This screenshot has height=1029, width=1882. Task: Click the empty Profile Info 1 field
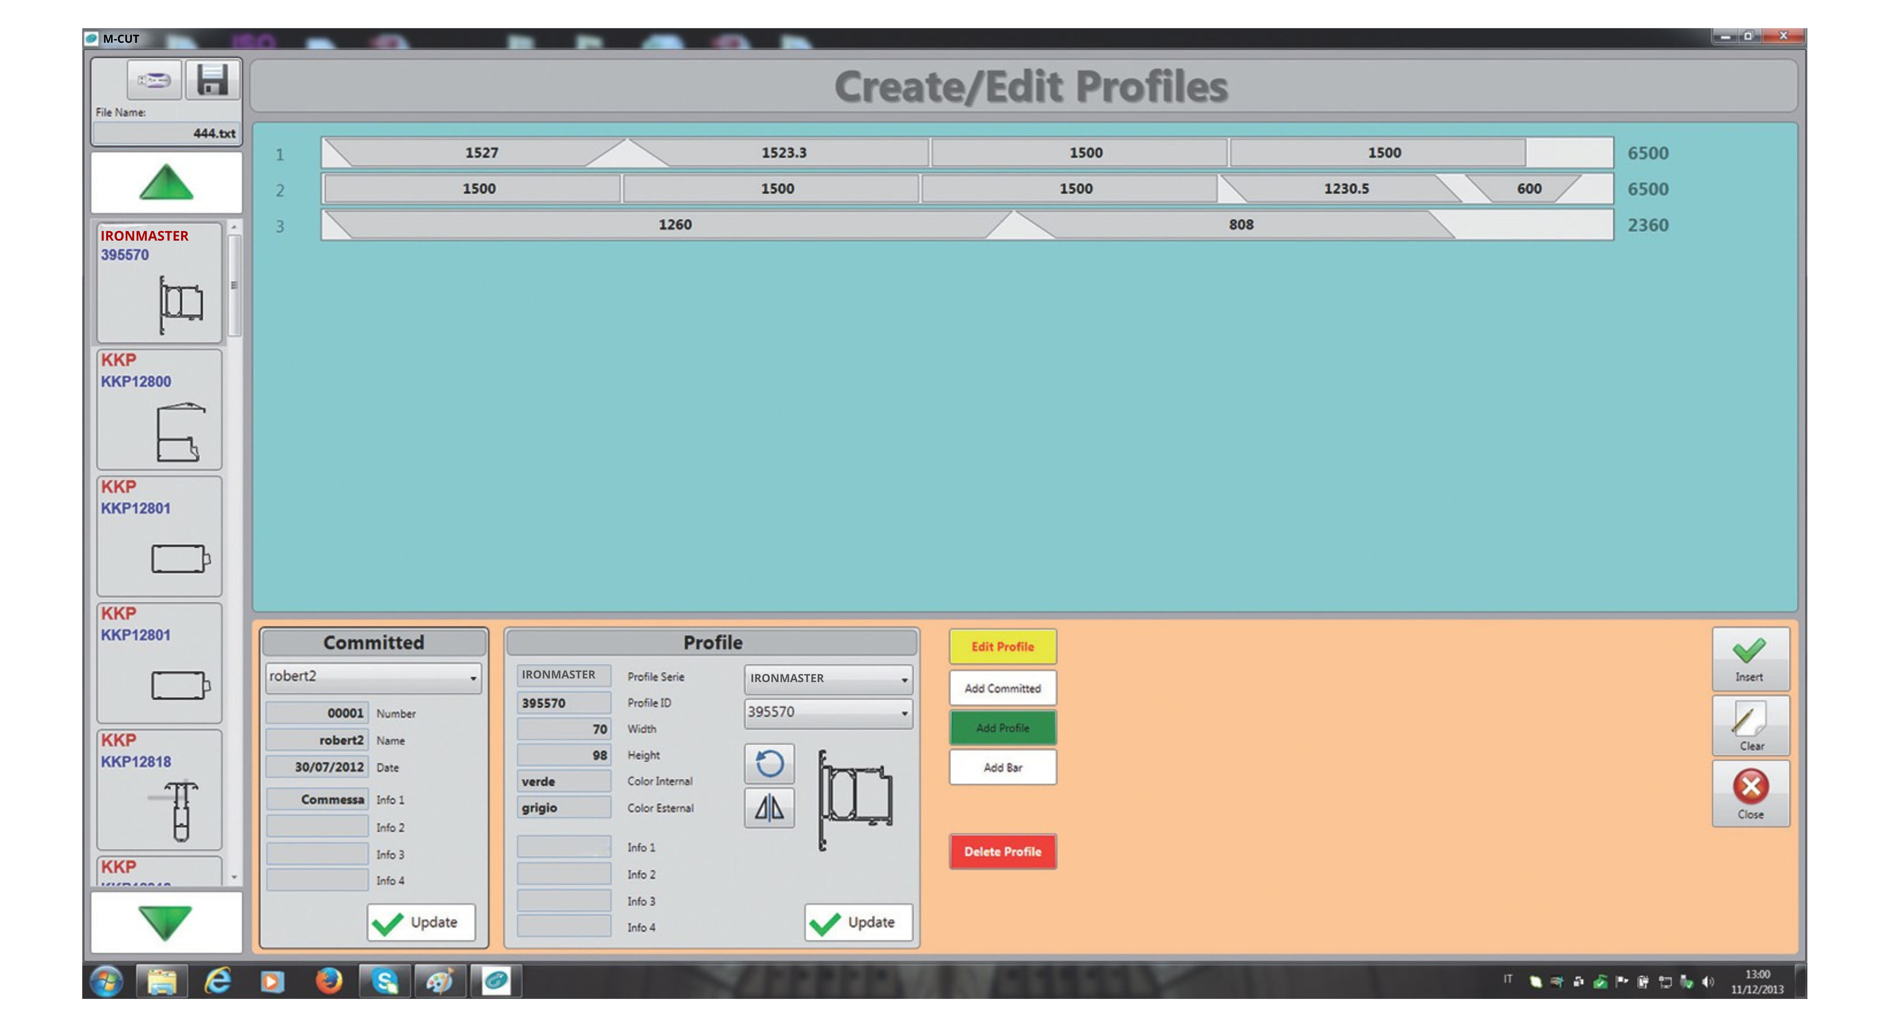564,847
